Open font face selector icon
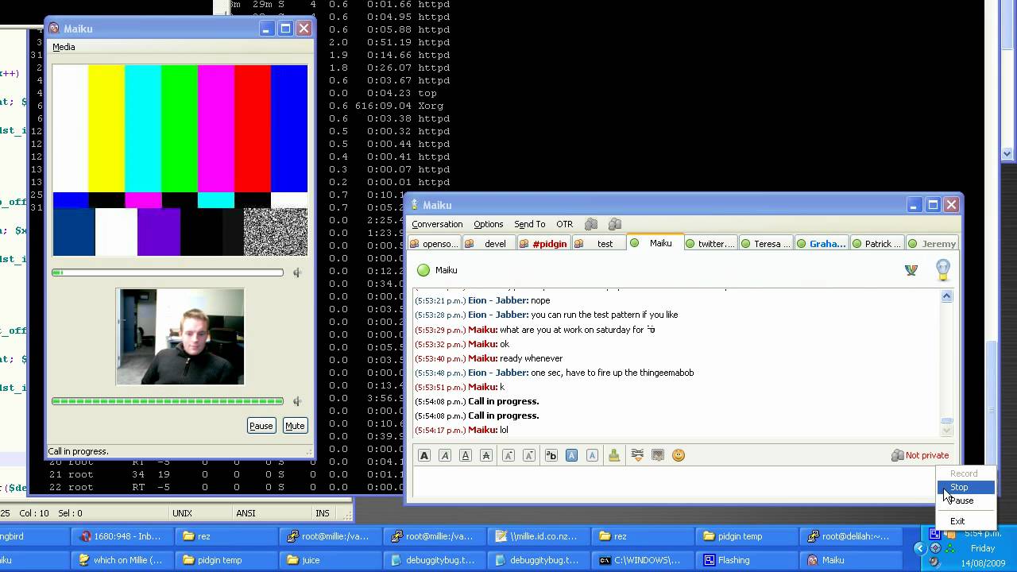This screenshot has height=572, width=1017. pos(551,455)
